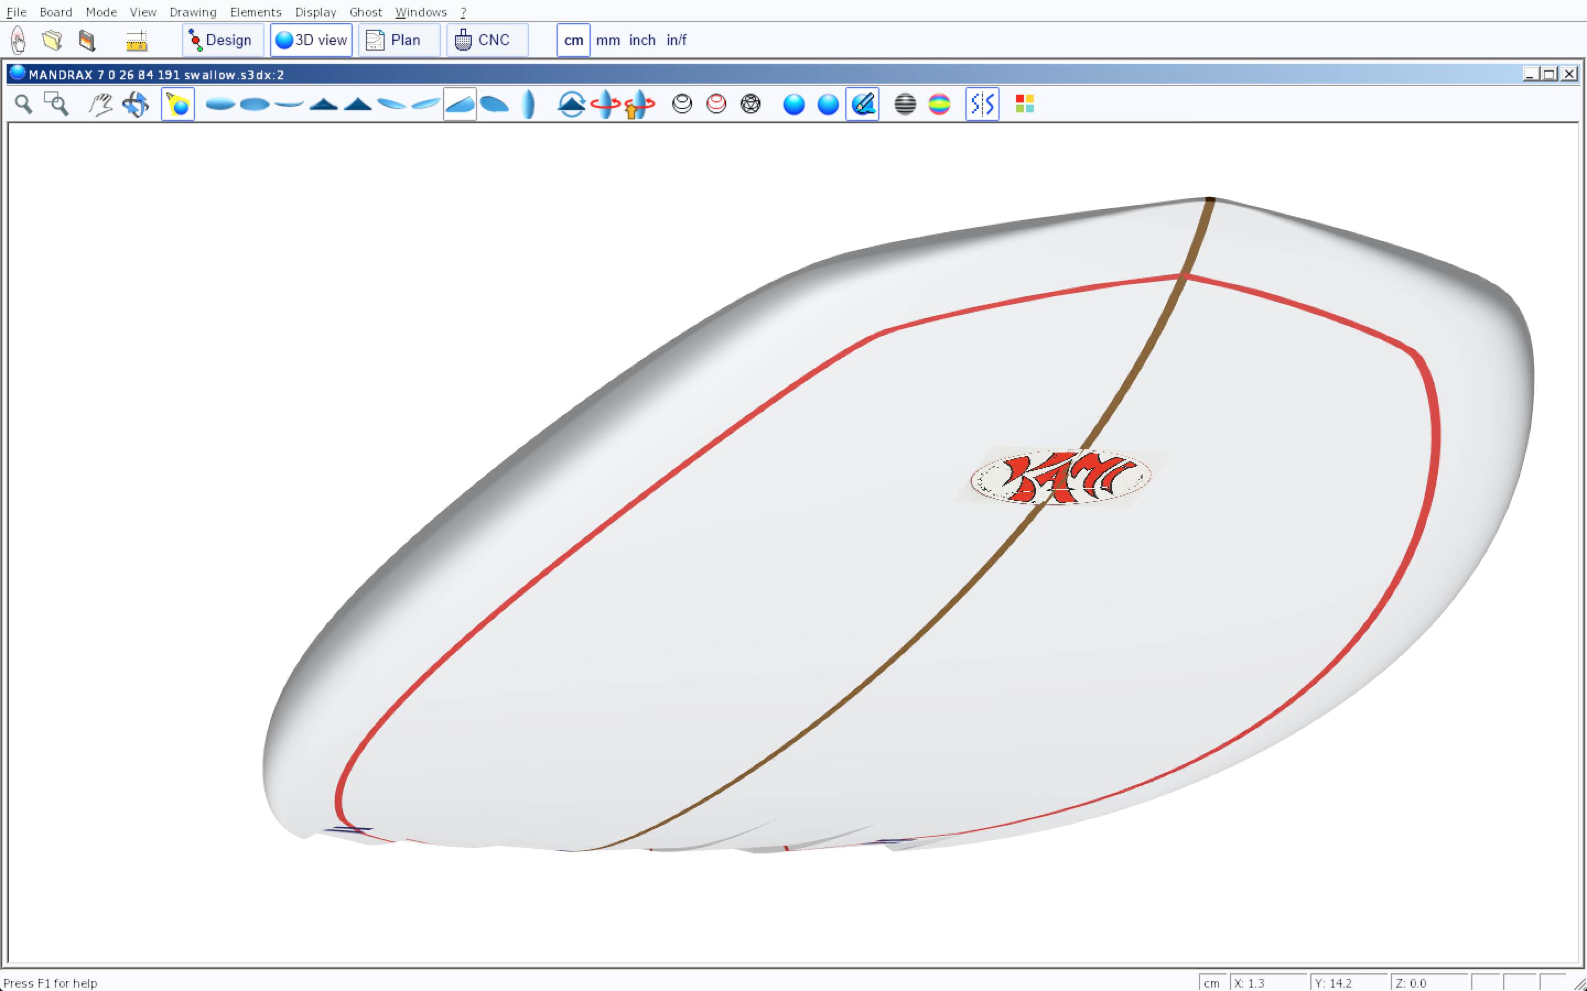Click the wireframe mesh sphere icon

click(750, 104)
